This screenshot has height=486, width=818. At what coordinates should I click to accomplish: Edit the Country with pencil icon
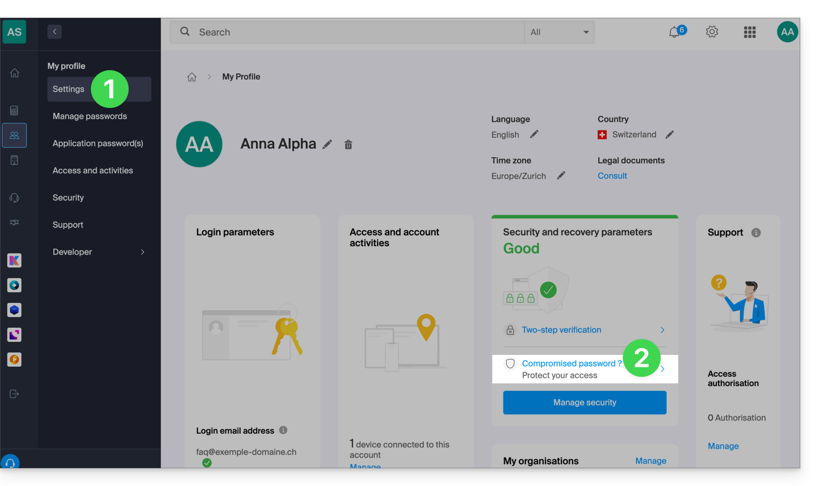[669, 134]
